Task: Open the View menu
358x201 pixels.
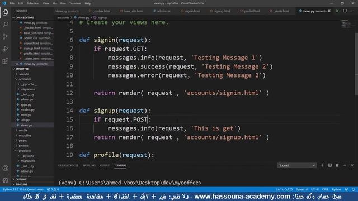Action: tap(46, 3)
